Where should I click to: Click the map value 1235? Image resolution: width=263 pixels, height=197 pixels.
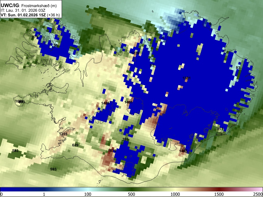point(63,134)
